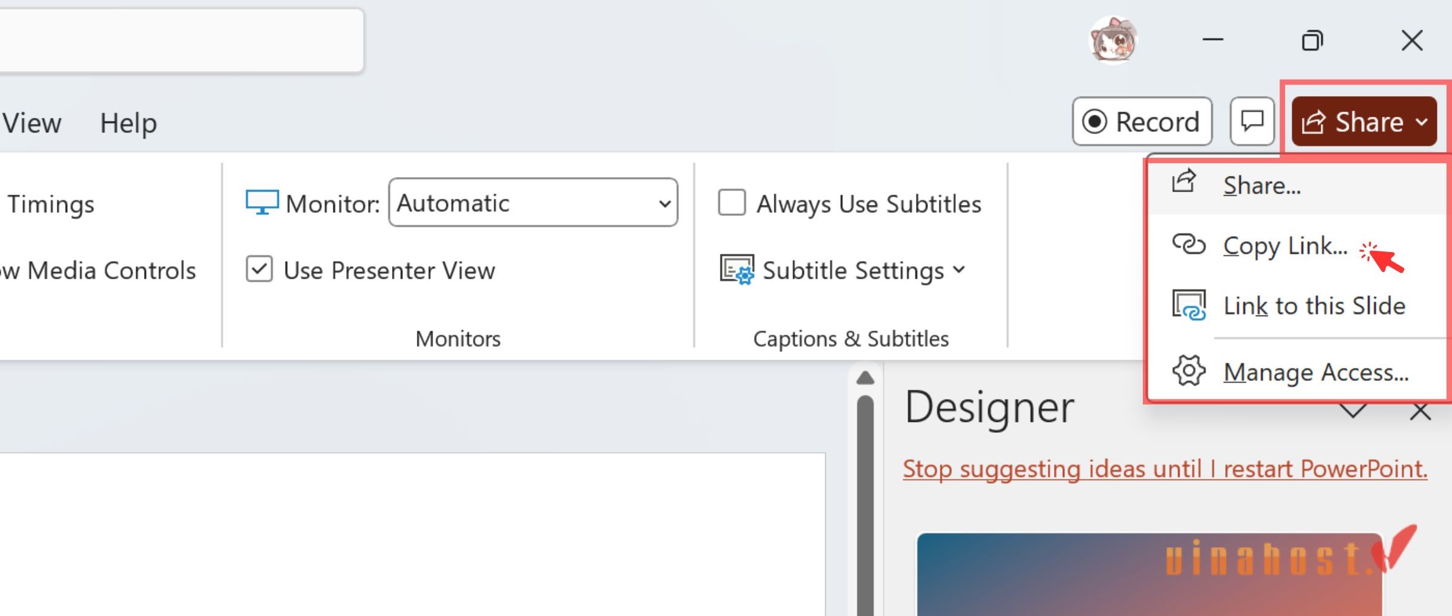Close the Designer pane
Viewport: 1452px width, 616px height.
(1420, 412)
